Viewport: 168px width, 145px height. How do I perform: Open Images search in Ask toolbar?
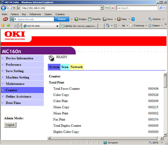click(x=80, y=19)
